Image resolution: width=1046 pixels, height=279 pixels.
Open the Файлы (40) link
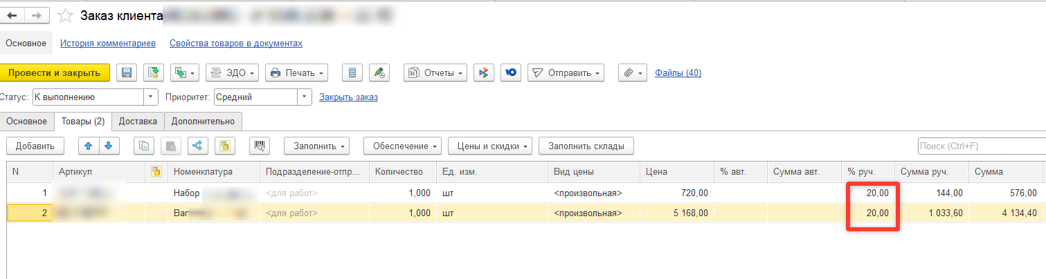(x=678, y=73)
